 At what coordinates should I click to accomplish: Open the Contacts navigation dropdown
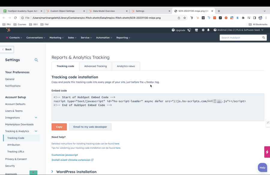(x=14, y=38)
